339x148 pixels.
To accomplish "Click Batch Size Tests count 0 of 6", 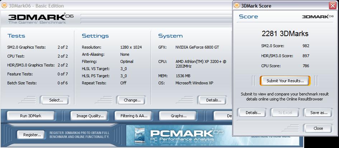I will [x=63, y=83].
